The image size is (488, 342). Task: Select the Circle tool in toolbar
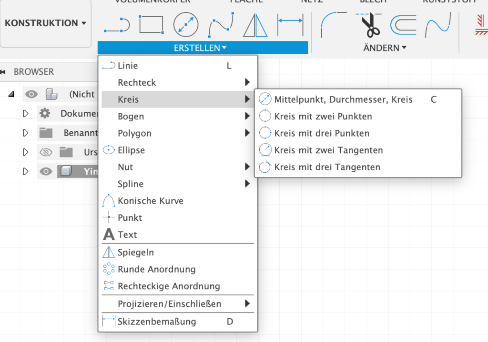[186, 25]
